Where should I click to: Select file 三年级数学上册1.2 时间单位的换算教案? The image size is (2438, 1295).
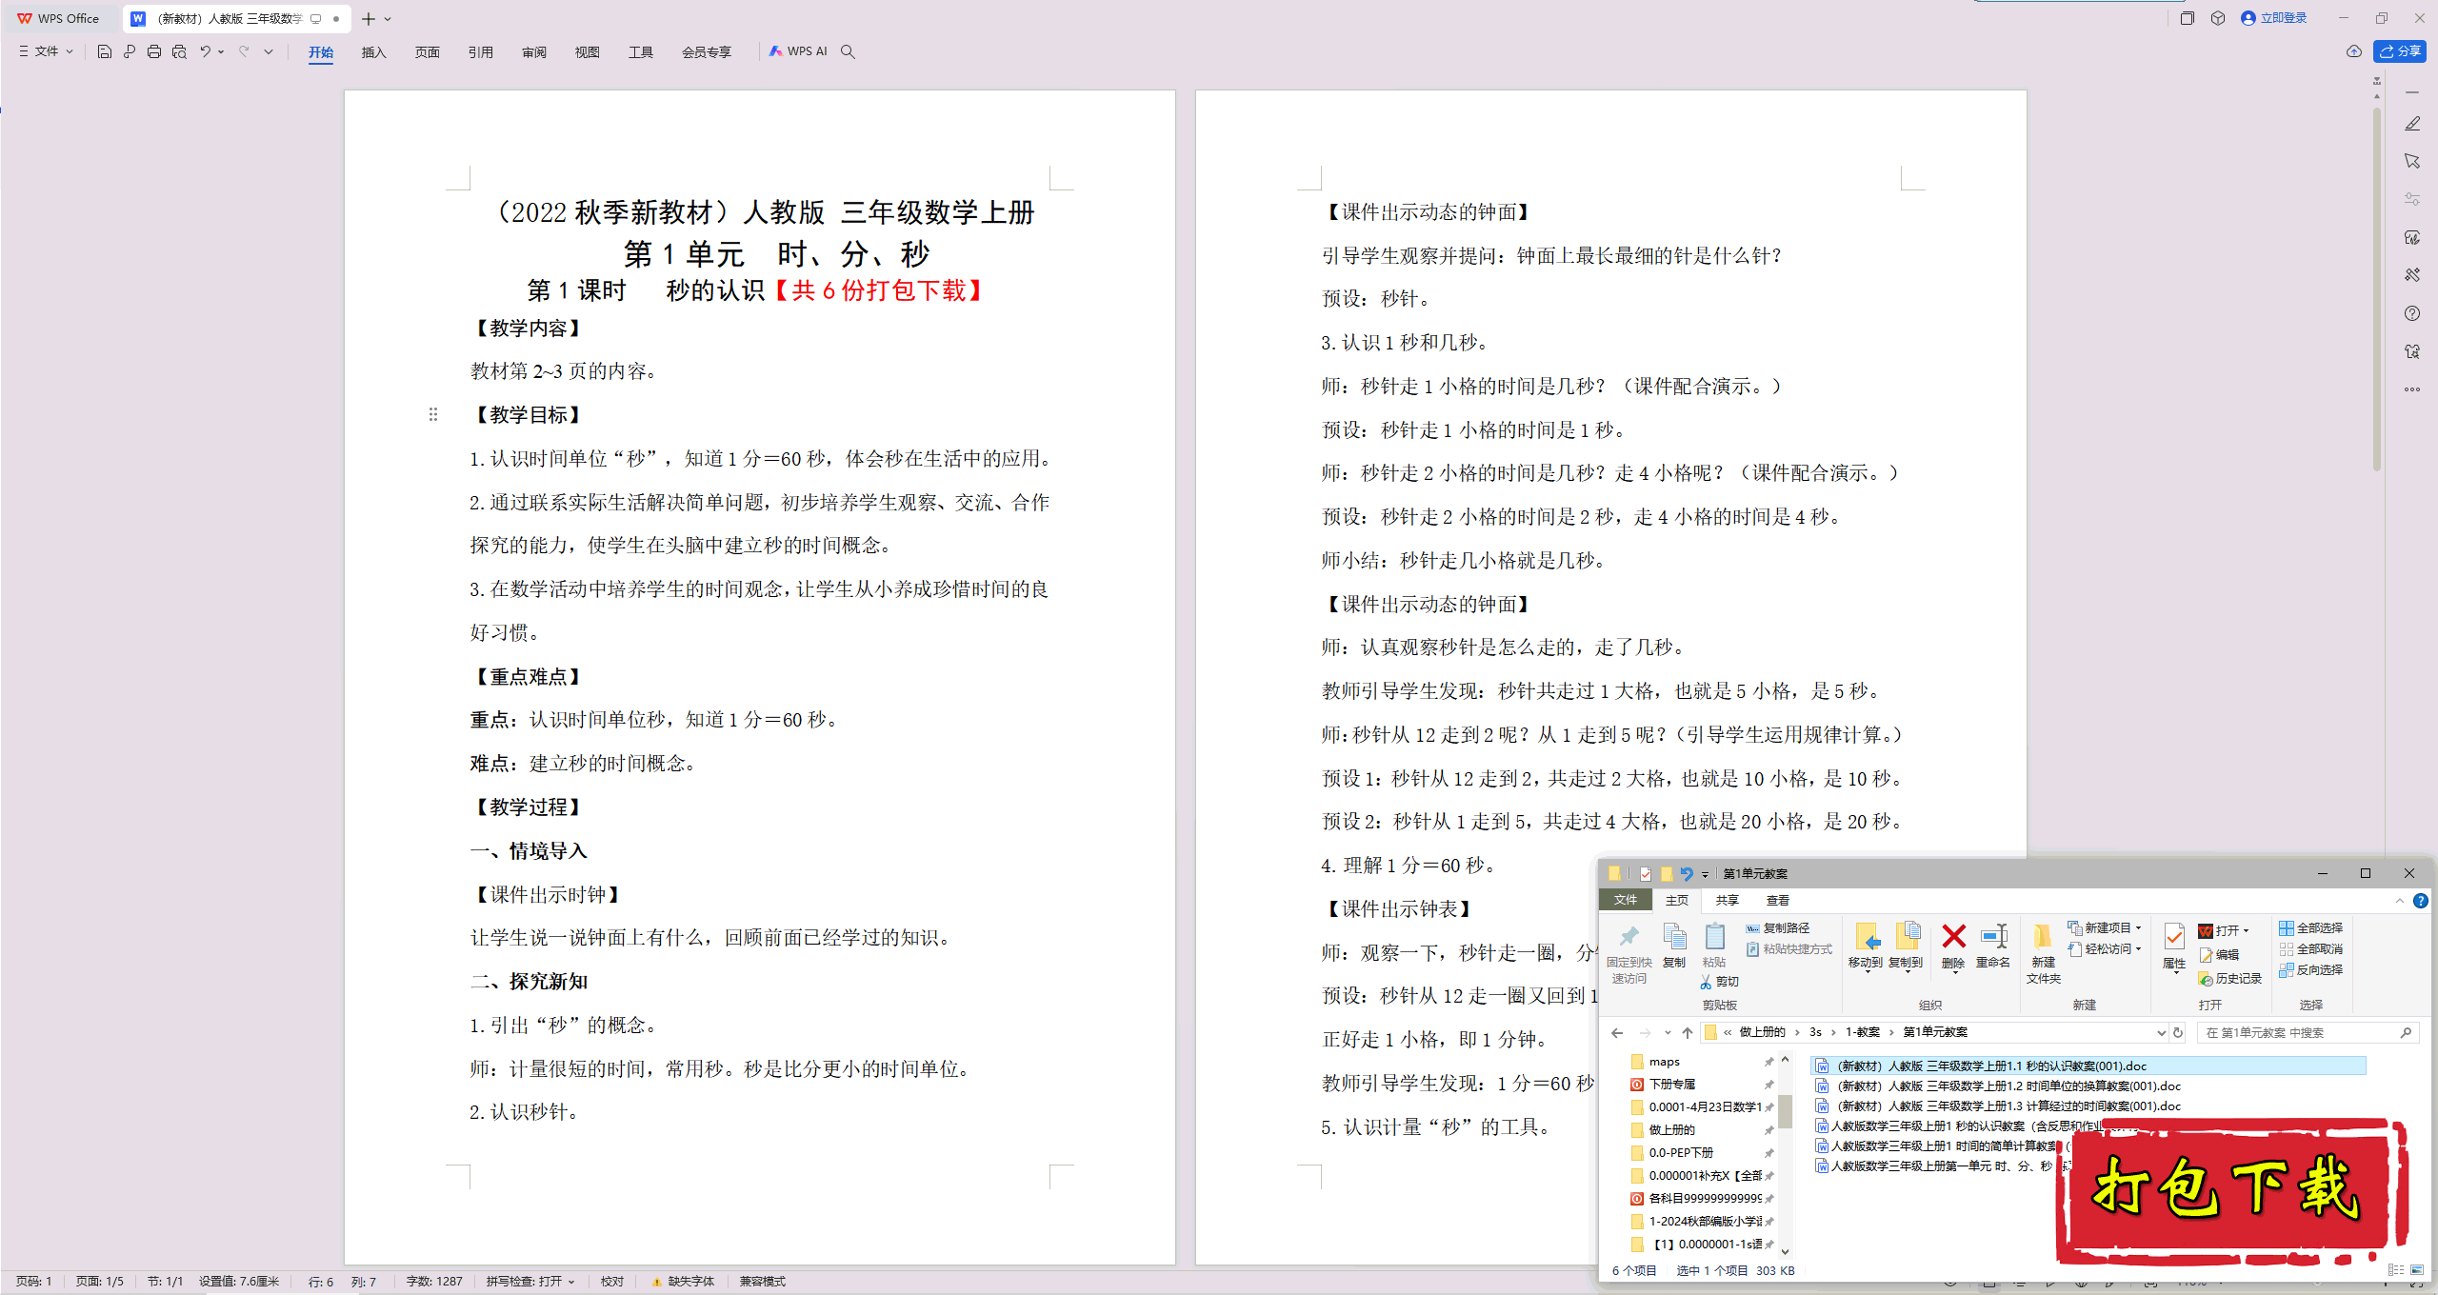coord(1998,1086)
